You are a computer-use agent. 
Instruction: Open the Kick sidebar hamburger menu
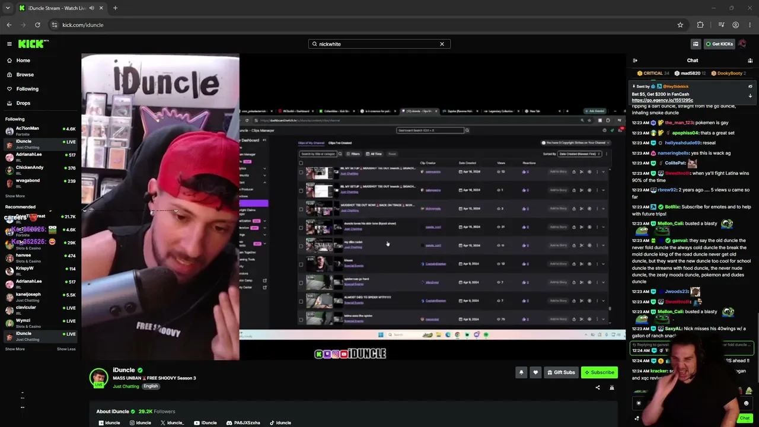9,44
